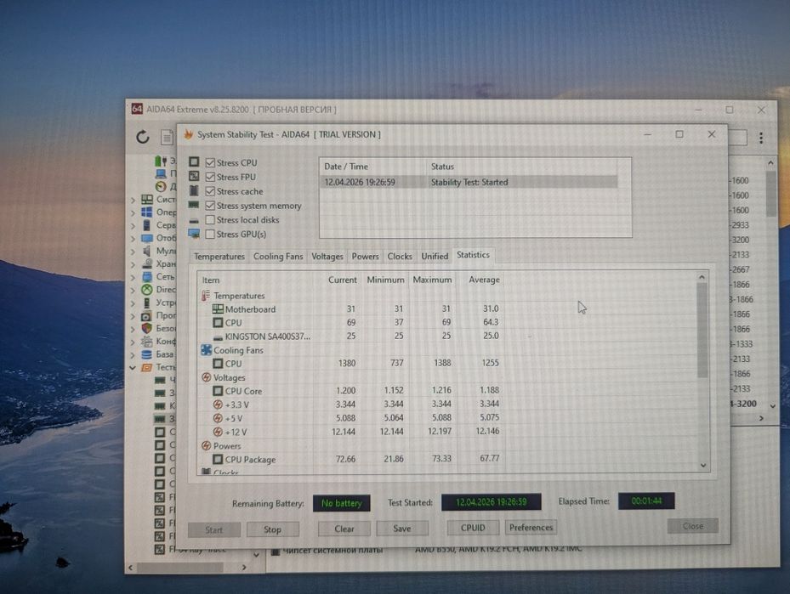The image size is (790, 594).
Task: Click the CPU Package icon
Action: pyautogui.click(x=218, y=459)
